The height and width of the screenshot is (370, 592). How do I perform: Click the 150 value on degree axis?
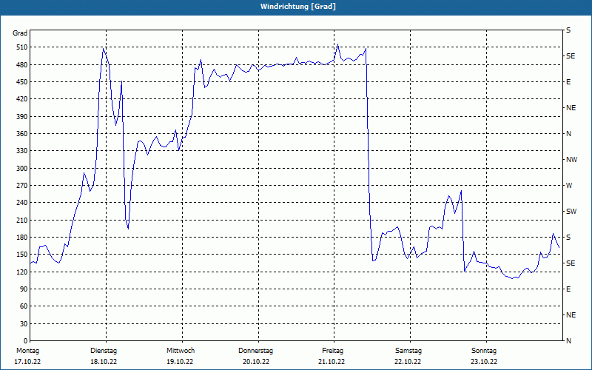click(21, 255)
